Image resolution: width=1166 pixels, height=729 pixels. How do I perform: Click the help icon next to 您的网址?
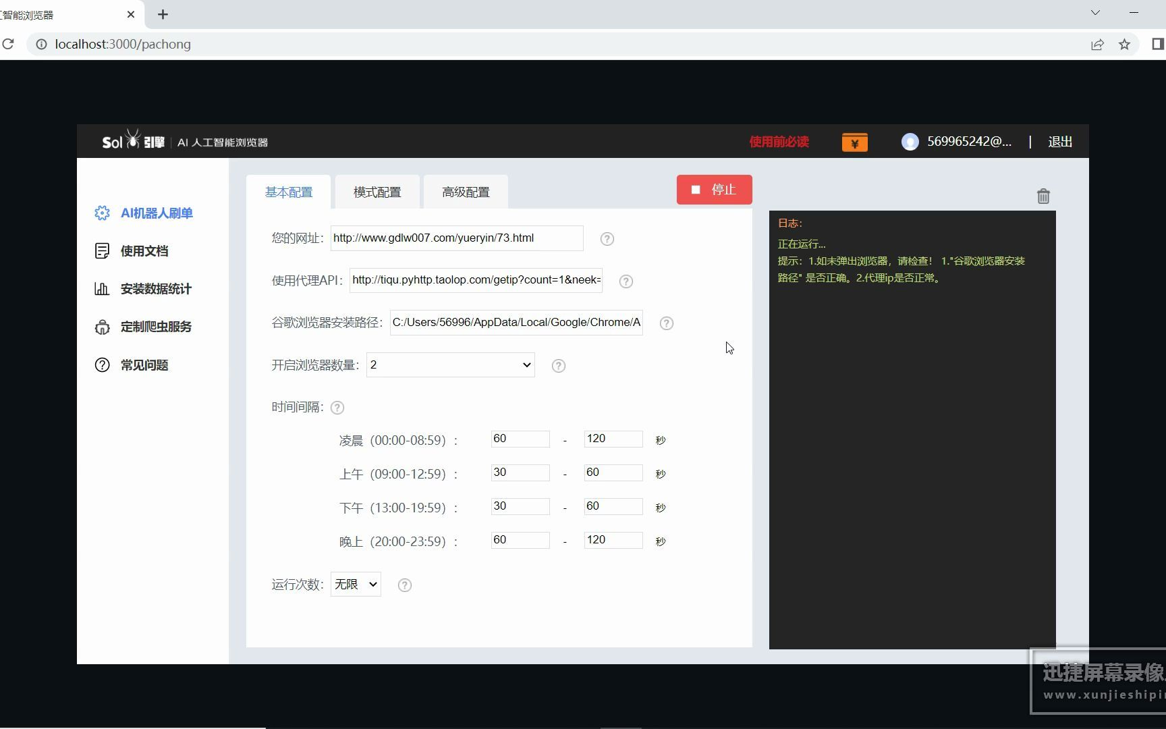tap(607, 239)
